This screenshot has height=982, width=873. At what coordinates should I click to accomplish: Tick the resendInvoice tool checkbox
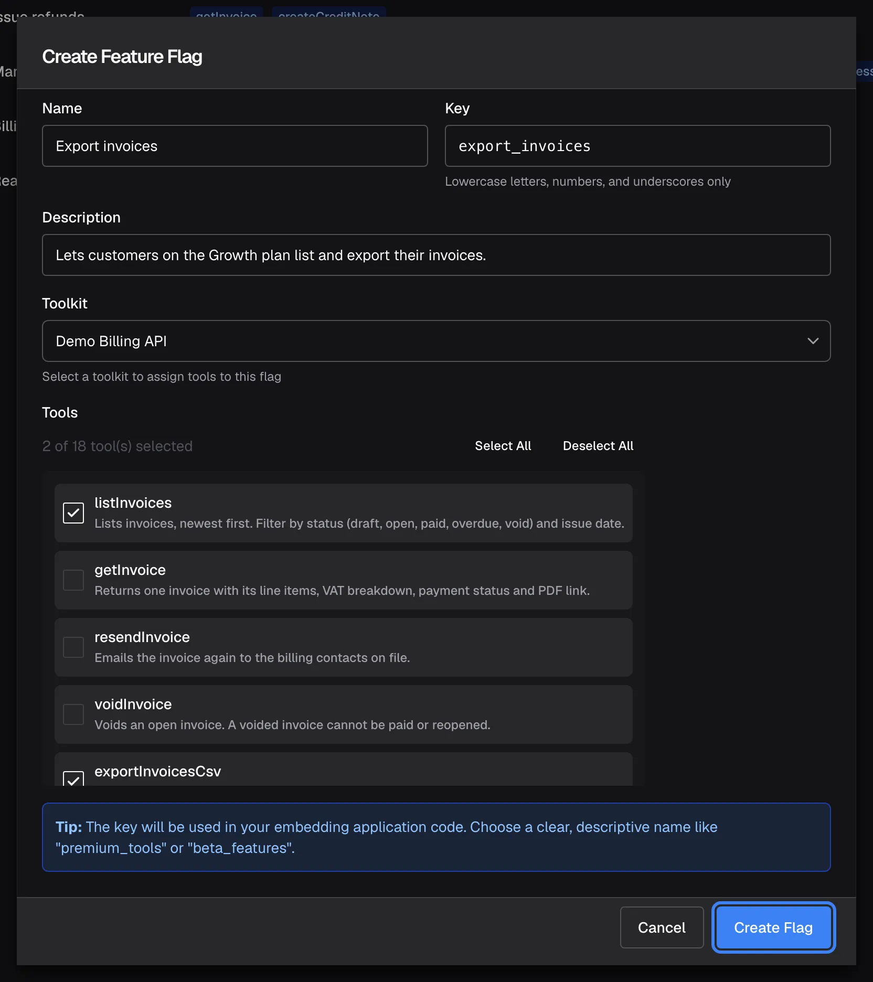[73, 647]
